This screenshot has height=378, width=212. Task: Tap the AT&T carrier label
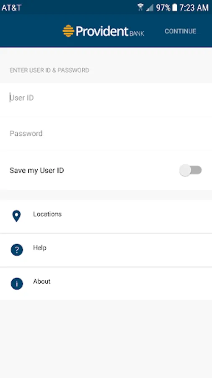tap(11, 8)
